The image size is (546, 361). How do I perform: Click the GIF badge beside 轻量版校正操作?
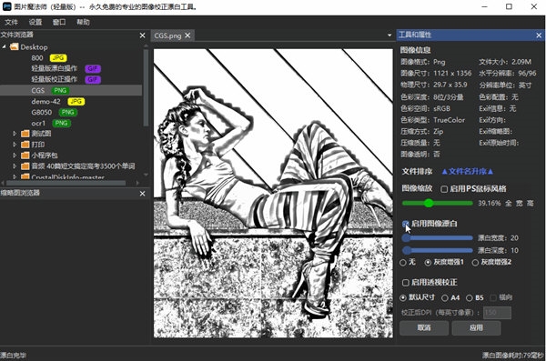(93, 80)
